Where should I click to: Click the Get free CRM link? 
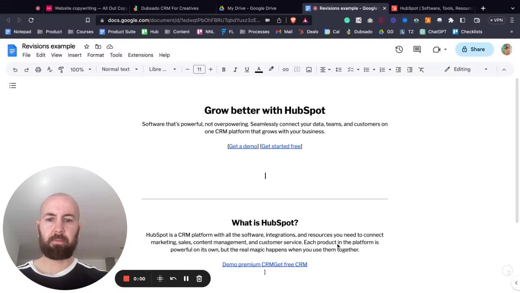[291, 265]
